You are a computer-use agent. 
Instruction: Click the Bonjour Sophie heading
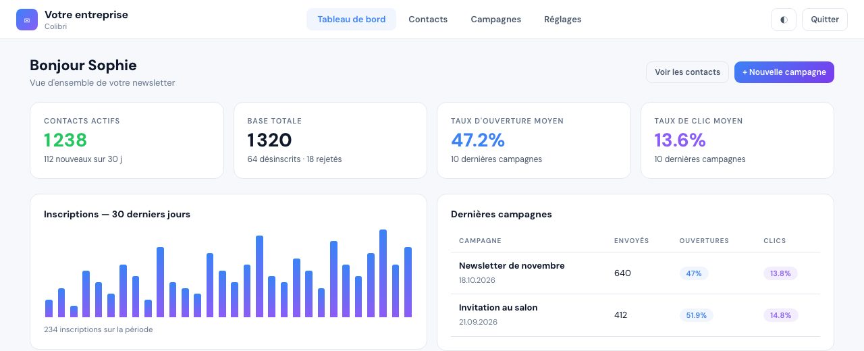pos(83,65)
